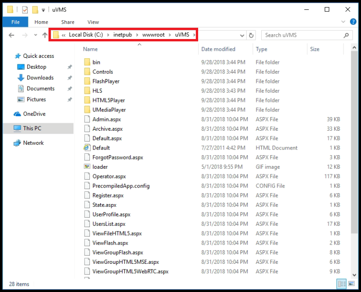This screenshot has width=361, height=292.
Task: Switch to the Home ribbon tab
Action: [x=41, y=22]
